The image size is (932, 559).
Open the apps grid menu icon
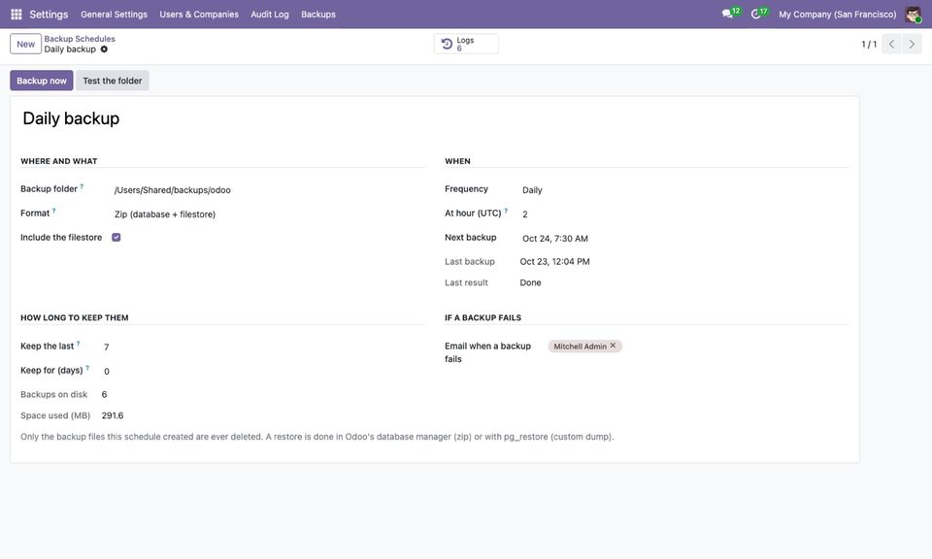[x=17, y=14]
